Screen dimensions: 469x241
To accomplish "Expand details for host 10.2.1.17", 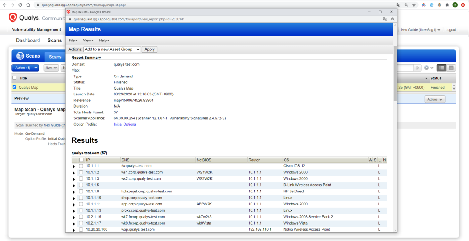I will [x=74, y=224].
